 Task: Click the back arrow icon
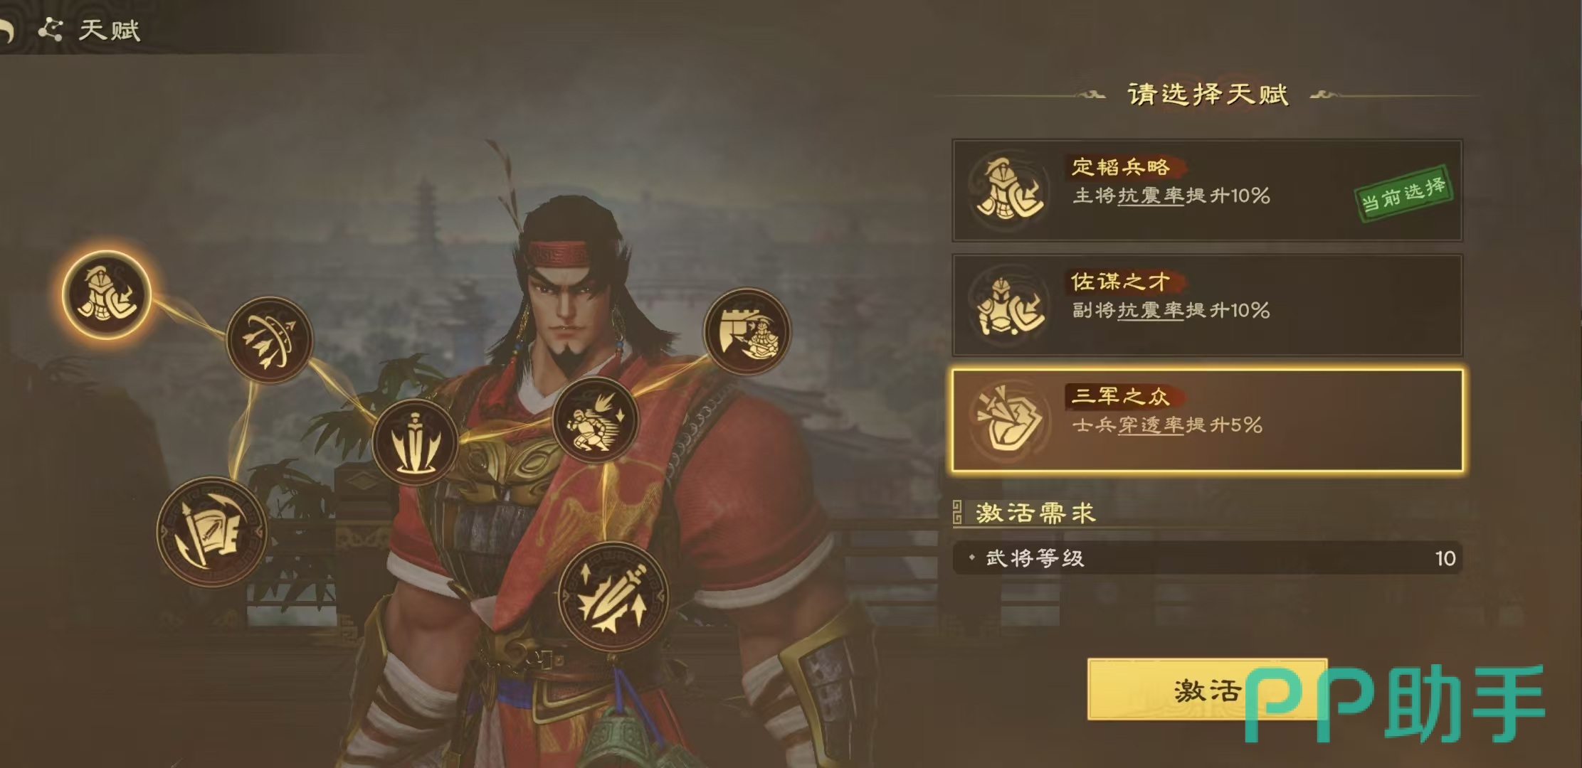7,30
